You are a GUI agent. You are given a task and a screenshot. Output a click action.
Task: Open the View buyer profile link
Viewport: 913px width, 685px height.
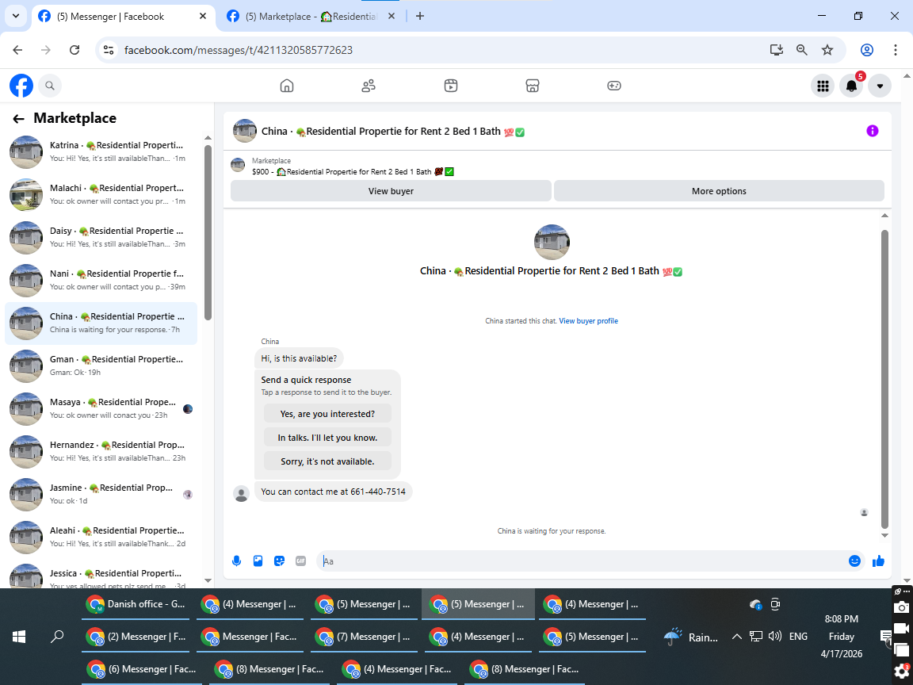(x=588, y=321)
